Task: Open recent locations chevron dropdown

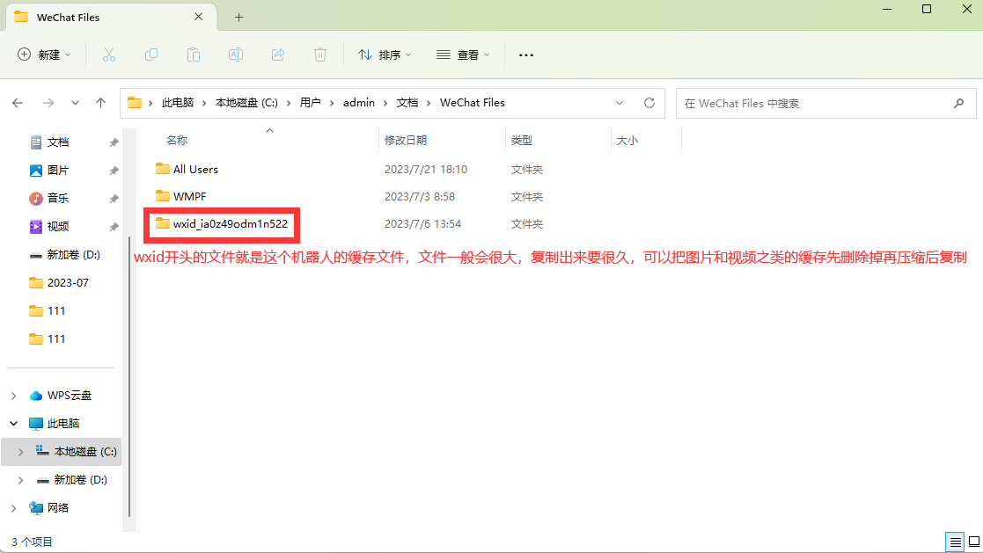Action: [x=75, y=103]
